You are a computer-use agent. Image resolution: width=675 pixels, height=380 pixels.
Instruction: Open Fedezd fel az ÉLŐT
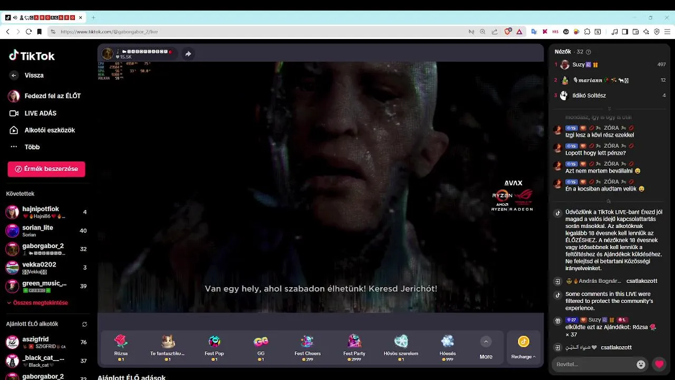[x=45, y=96]
